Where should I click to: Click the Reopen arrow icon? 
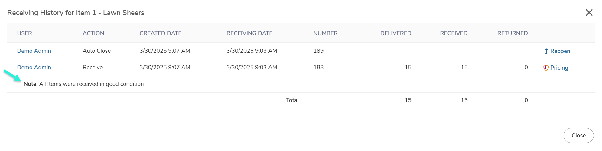click(x=546, y=51)
